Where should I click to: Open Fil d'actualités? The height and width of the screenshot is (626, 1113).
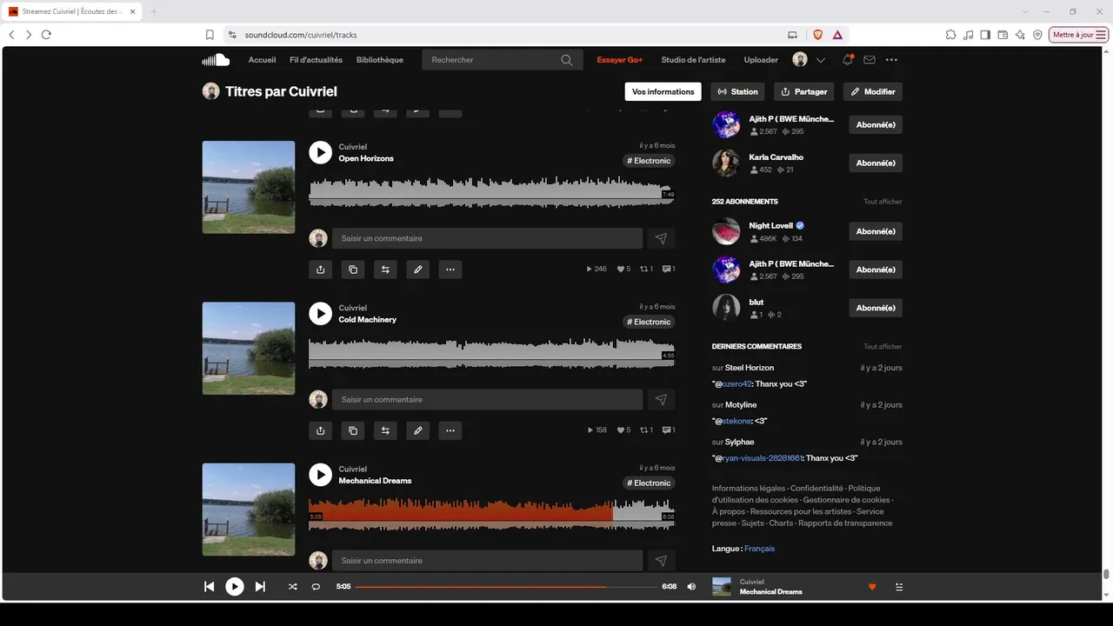(316, 60)
